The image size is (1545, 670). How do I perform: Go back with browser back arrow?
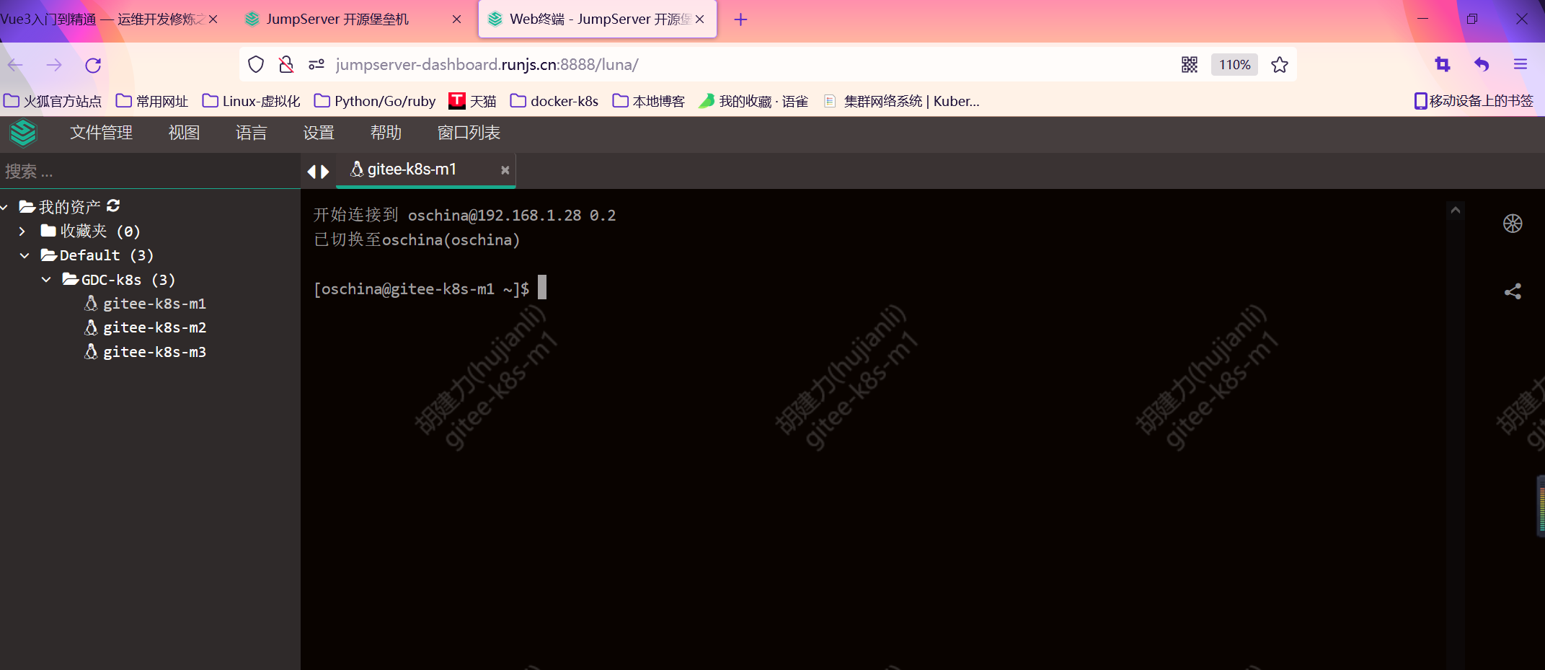click(15, 65)
